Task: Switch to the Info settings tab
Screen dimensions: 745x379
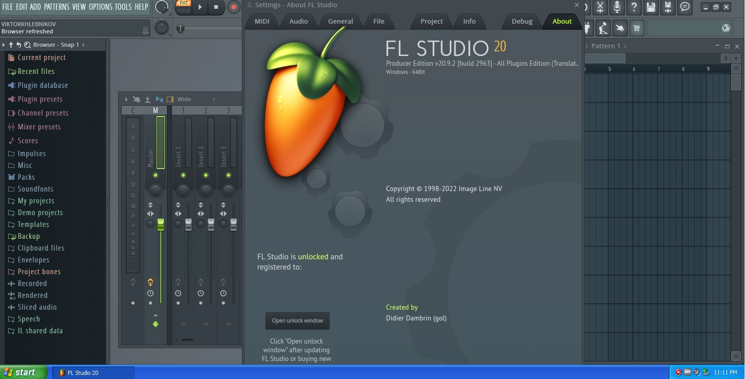Action: coord(469,21)
